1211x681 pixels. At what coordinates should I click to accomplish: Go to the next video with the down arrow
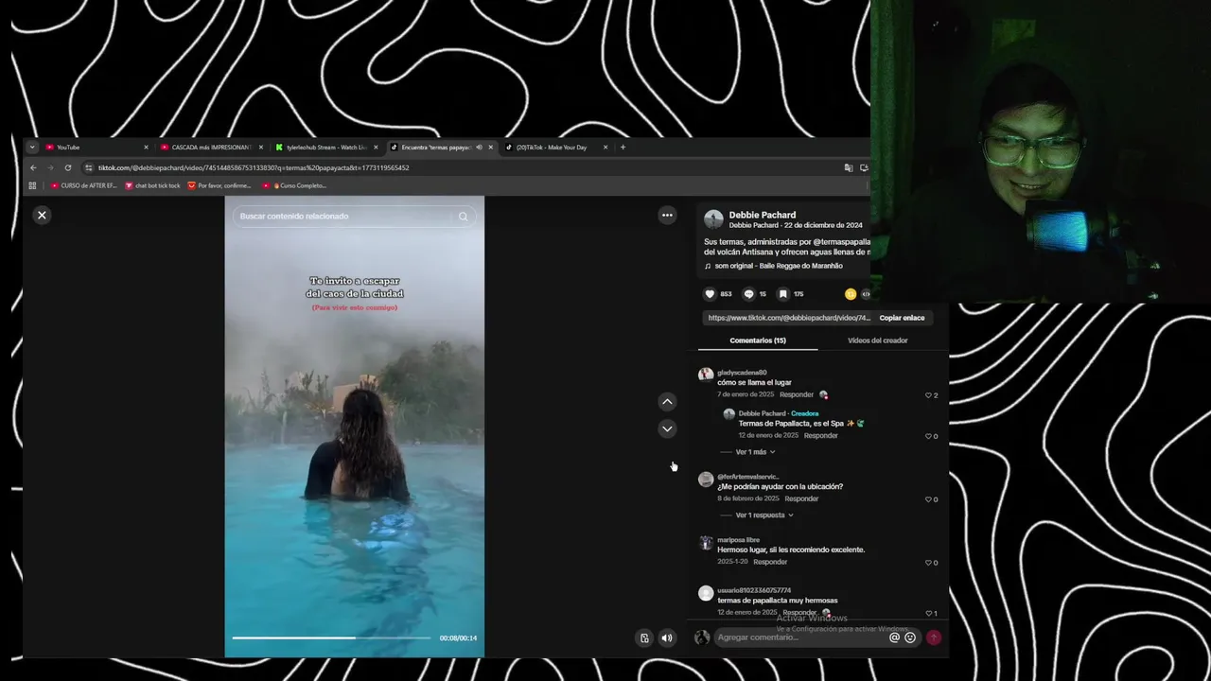coord(667,428)
